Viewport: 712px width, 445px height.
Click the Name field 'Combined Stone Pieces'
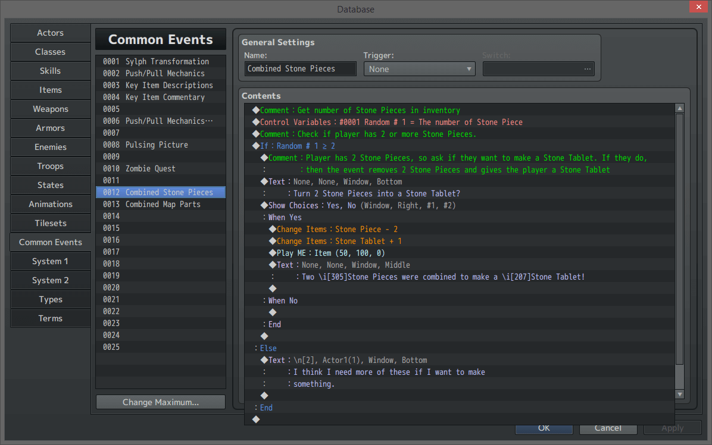coord(300,69)
